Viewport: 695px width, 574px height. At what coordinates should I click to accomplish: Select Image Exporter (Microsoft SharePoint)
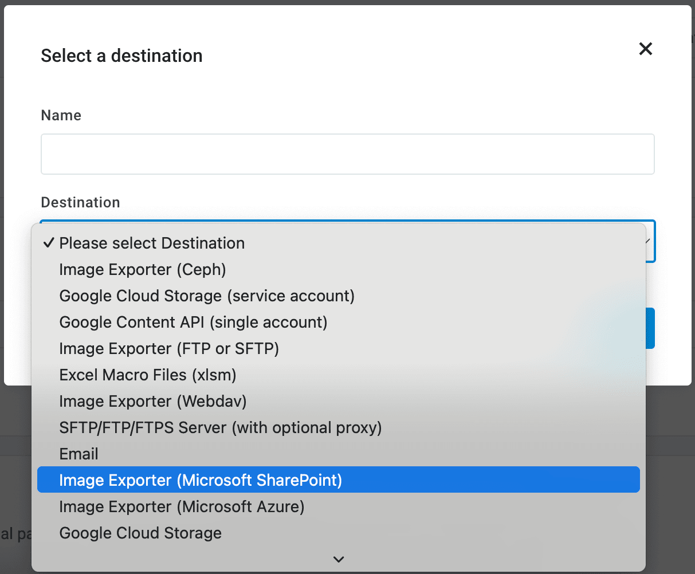click(201, 480)
